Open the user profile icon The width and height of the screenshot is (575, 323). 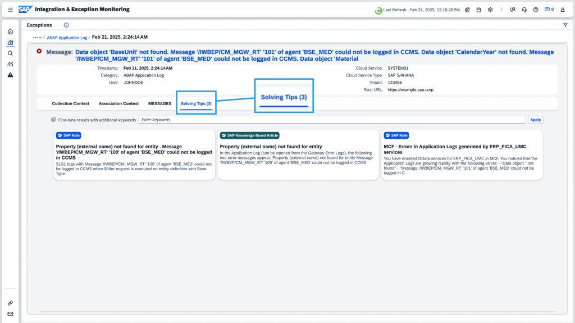[x=563, y=10]
